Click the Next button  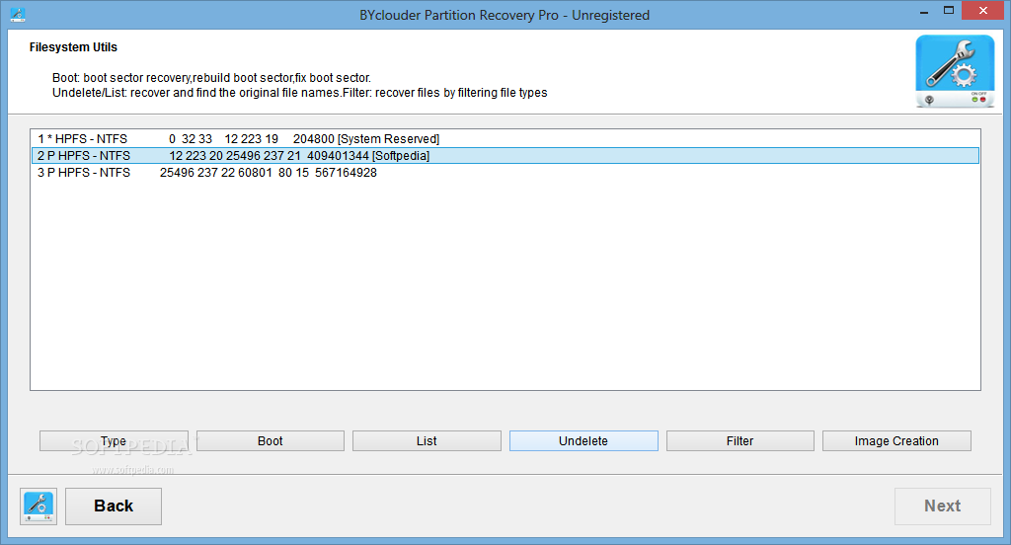pyautogui.click(x=943, y=506)
